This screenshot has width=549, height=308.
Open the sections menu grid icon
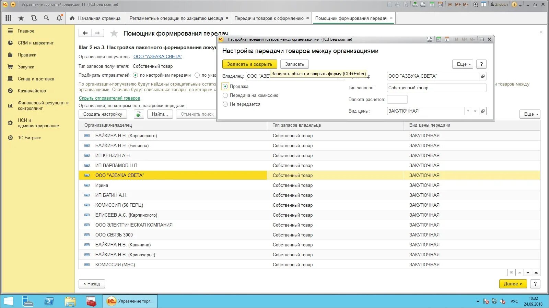pyautogui.click(x=9, y=18)
